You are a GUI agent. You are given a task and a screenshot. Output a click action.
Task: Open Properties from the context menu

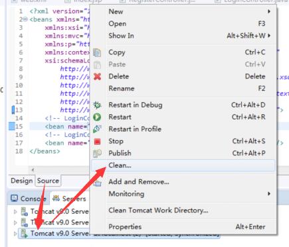point(125,227)
